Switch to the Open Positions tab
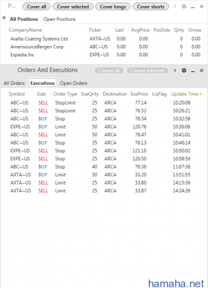The width and height of the screenshot is (208, 288). point(60,19)
